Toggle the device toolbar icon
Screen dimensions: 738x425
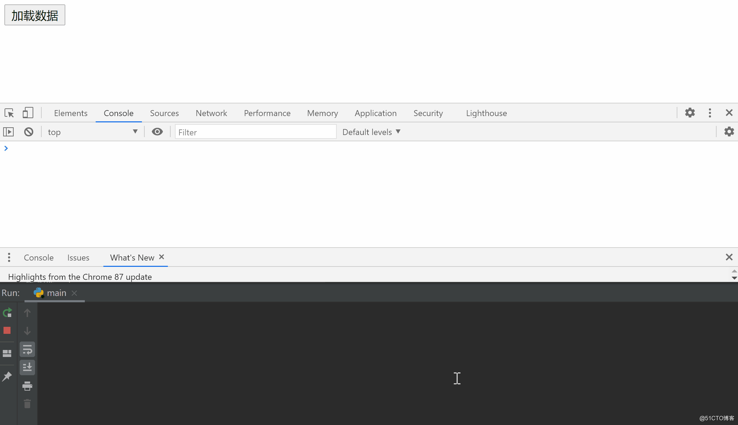[28, 113]
